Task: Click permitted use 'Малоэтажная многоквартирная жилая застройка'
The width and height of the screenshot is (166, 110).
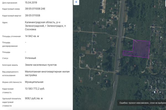Action: click(x=47, y=73)
